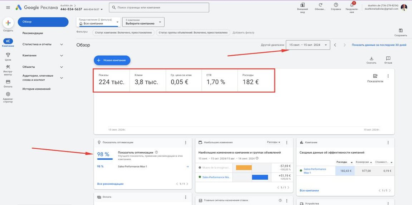Select Cost metric tile 182 €
Image resolution: width=412 pixels, height=205 pixels.
256,80
